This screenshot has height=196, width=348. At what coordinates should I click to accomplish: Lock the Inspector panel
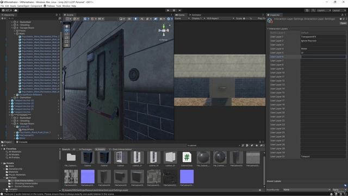click(x=342, y=15)
